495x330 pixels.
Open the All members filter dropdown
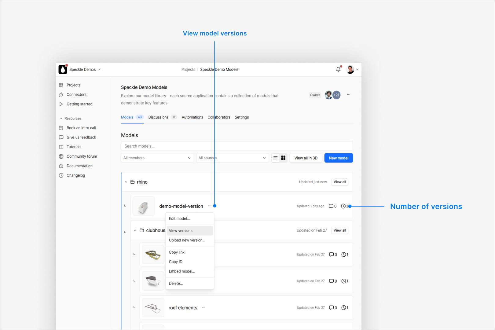[x=157, y=158]
